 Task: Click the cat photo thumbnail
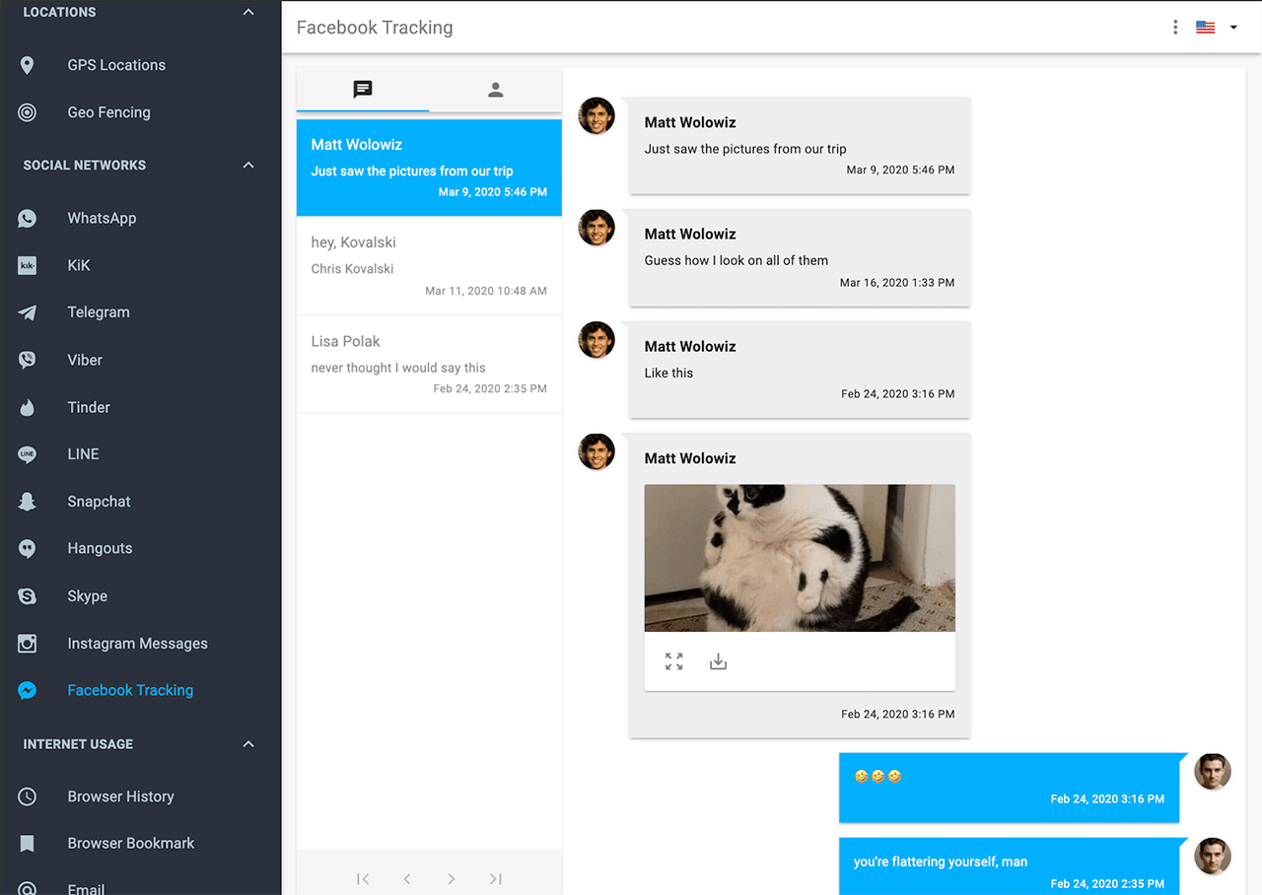click(x=800, y=557)
